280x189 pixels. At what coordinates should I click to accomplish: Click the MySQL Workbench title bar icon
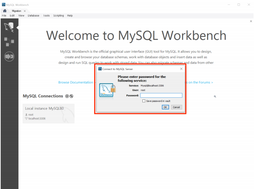tap(3, 5)
